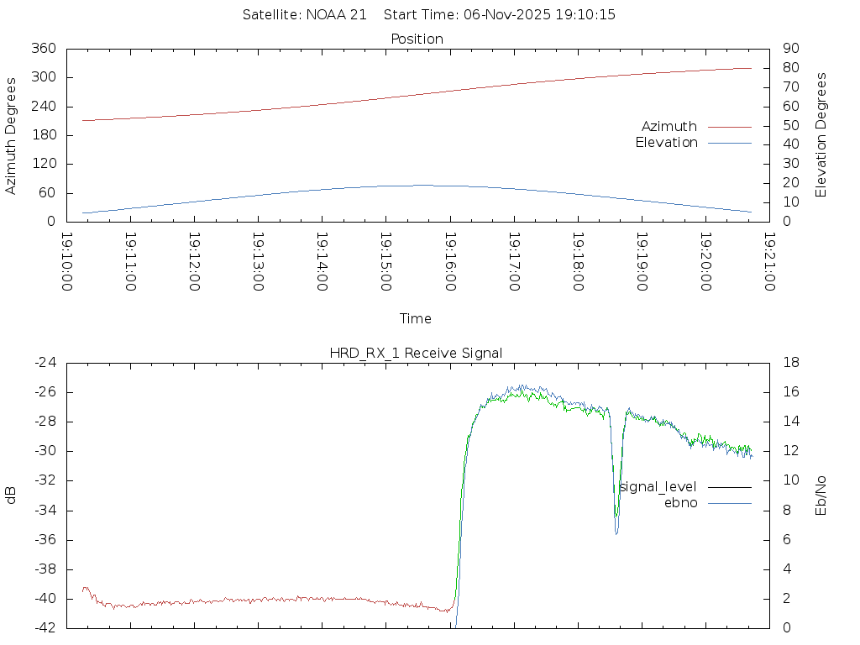Click the Position plot title
The image size is (860, 645).
point(417,39)
